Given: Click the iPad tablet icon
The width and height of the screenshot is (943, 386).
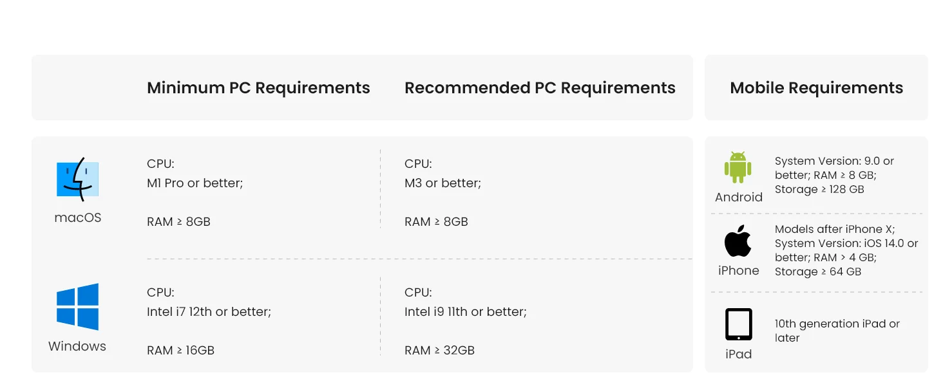Looking at the screenshot, I should pos(738,324).
